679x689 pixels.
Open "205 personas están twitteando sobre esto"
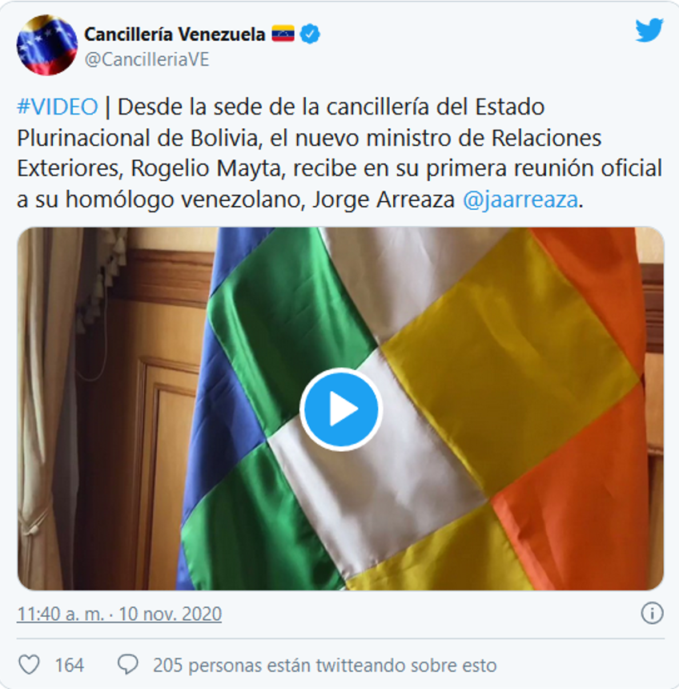pos(324,665)
